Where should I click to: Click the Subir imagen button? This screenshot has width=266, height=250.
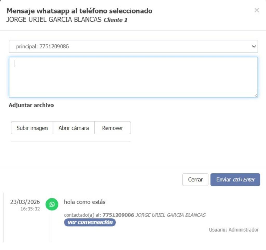coord(32,128)
